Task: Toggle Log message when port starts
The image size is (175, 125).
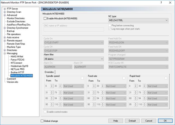Action: coord(110,29)
